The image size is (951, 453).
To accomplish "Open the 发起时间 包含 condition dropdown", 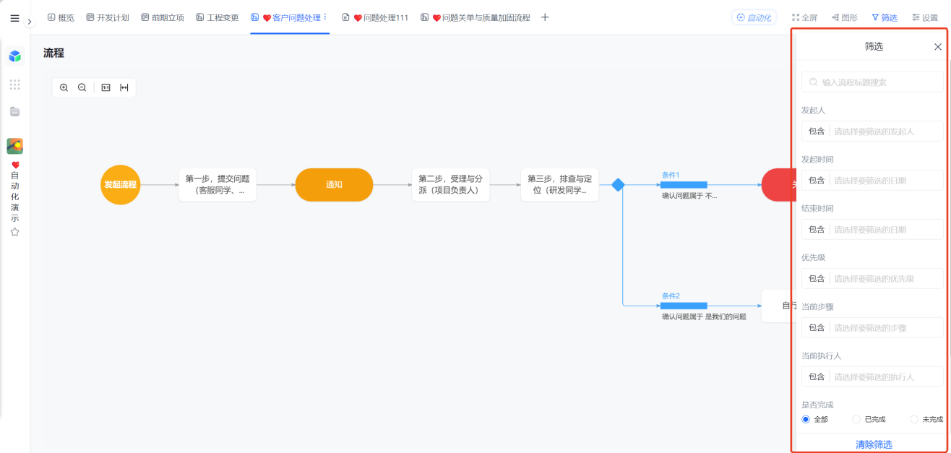I will point(817,181).
